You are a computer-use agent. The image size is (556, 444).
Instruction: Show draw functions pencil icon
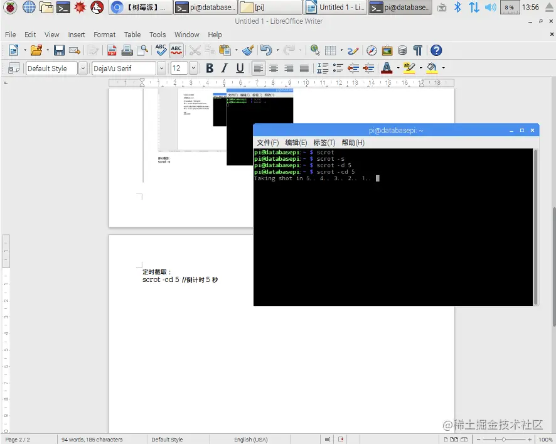point(353,50)
